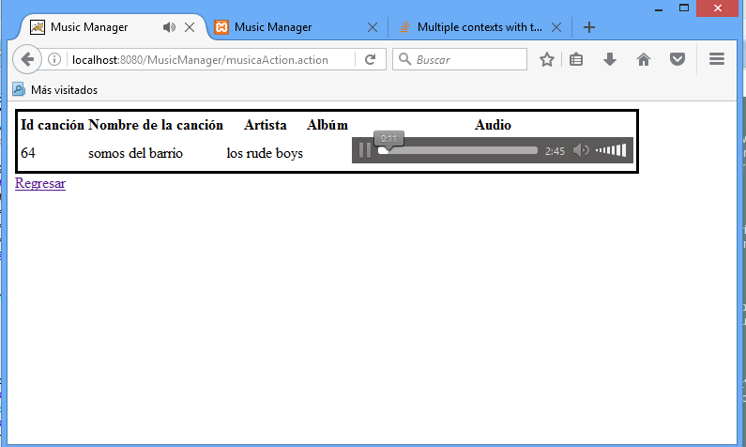Mute the first Music Manager tab audio
Image resolution: width=746 pixels, height=447 pixels.
click(x=169, y=27)
